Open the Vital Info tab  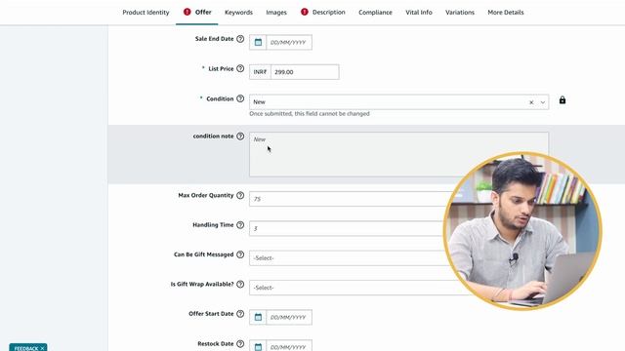(419, 13)
